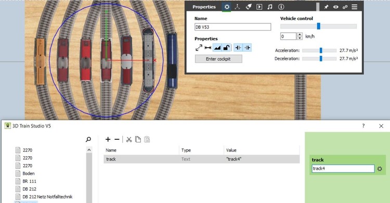Increase the km/h speed stepper
The height and width of the screenshot is (203, 390).
(300, 34)
